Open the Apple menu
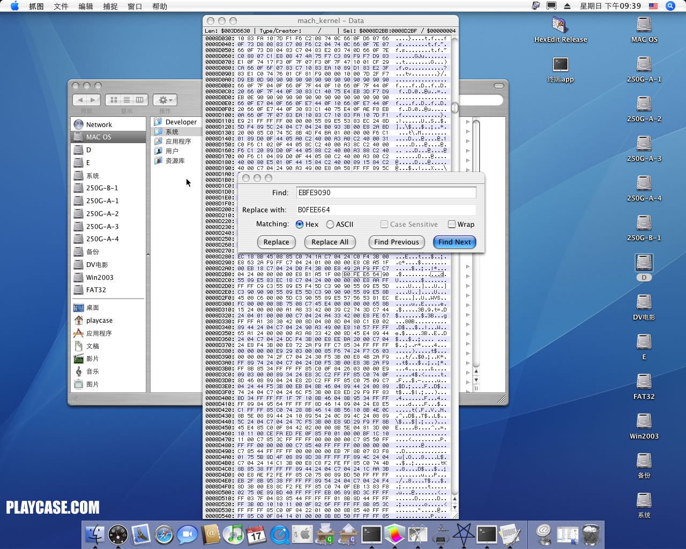 [x=14, y=6]
